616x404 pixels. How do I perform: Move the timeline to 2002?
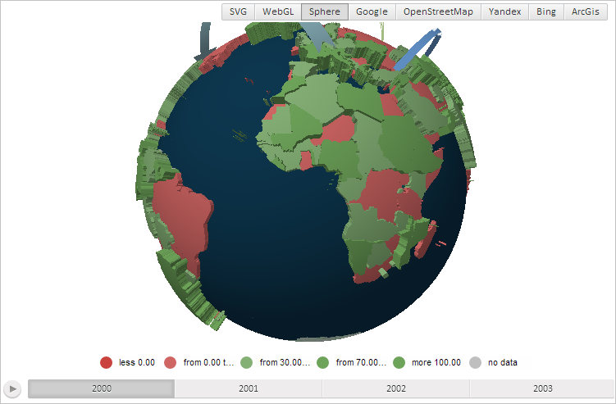click(395, 388)
